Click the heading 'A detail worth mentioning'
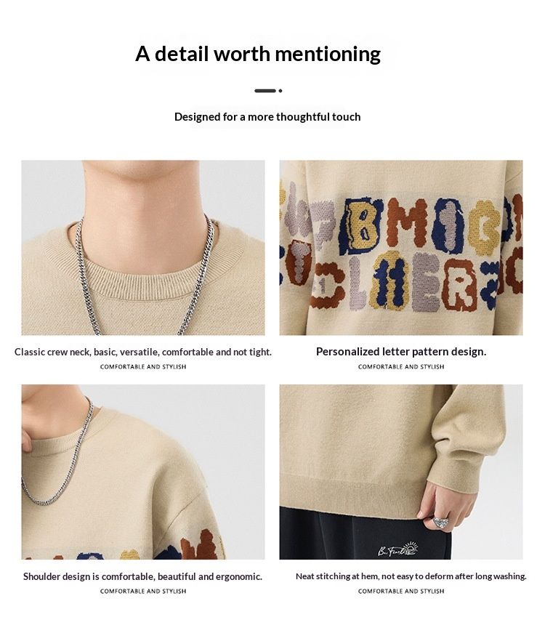Viewport: 545px width, 633px height. pos(258,54)
